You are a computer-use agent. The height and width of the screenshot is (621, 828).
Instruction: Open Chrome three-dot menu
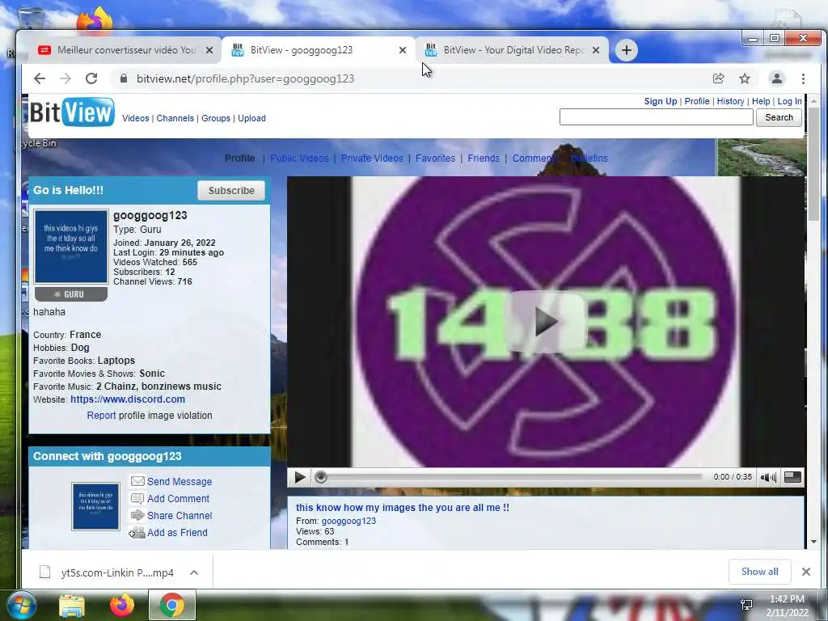click(x=803, y=78)
